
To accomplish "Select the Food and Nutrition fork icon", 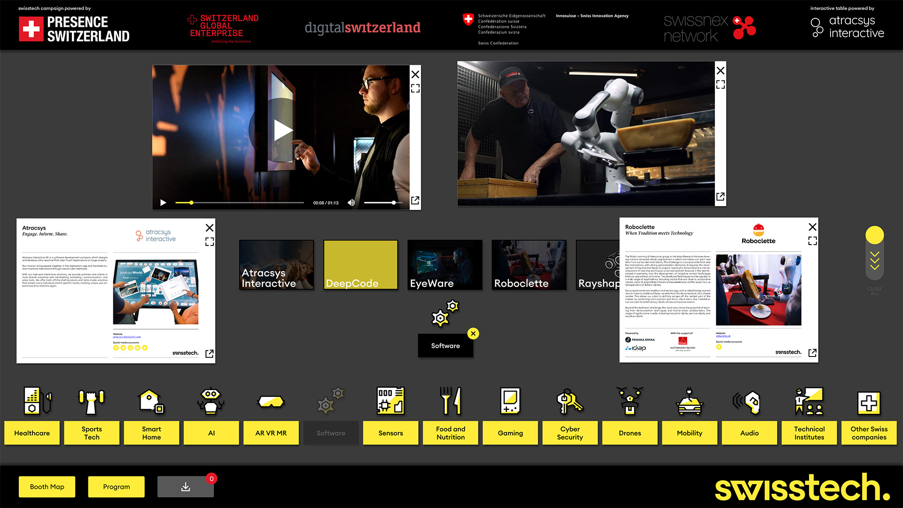I will tap(451, 401).
